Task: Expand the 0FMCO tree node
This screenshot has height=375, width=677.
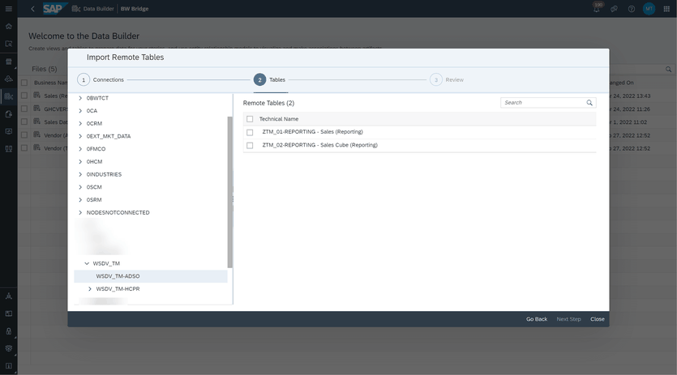Action: pyautogui.click(x=80, y=149)
